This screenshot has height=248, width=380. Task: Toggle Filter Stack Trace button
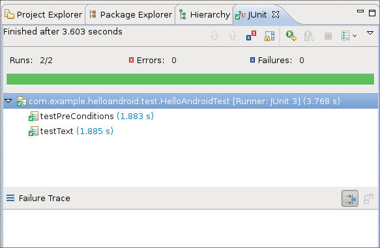pos(350,199)
